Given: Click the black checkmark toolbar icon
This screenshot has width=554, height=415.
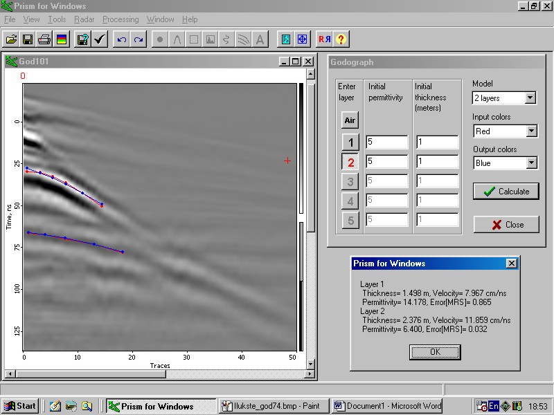Looking at the screenshot, I should 100,39.
